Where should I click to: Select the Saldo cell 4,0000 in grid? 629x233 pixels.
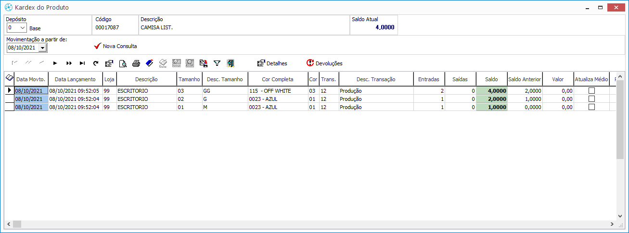491,90
